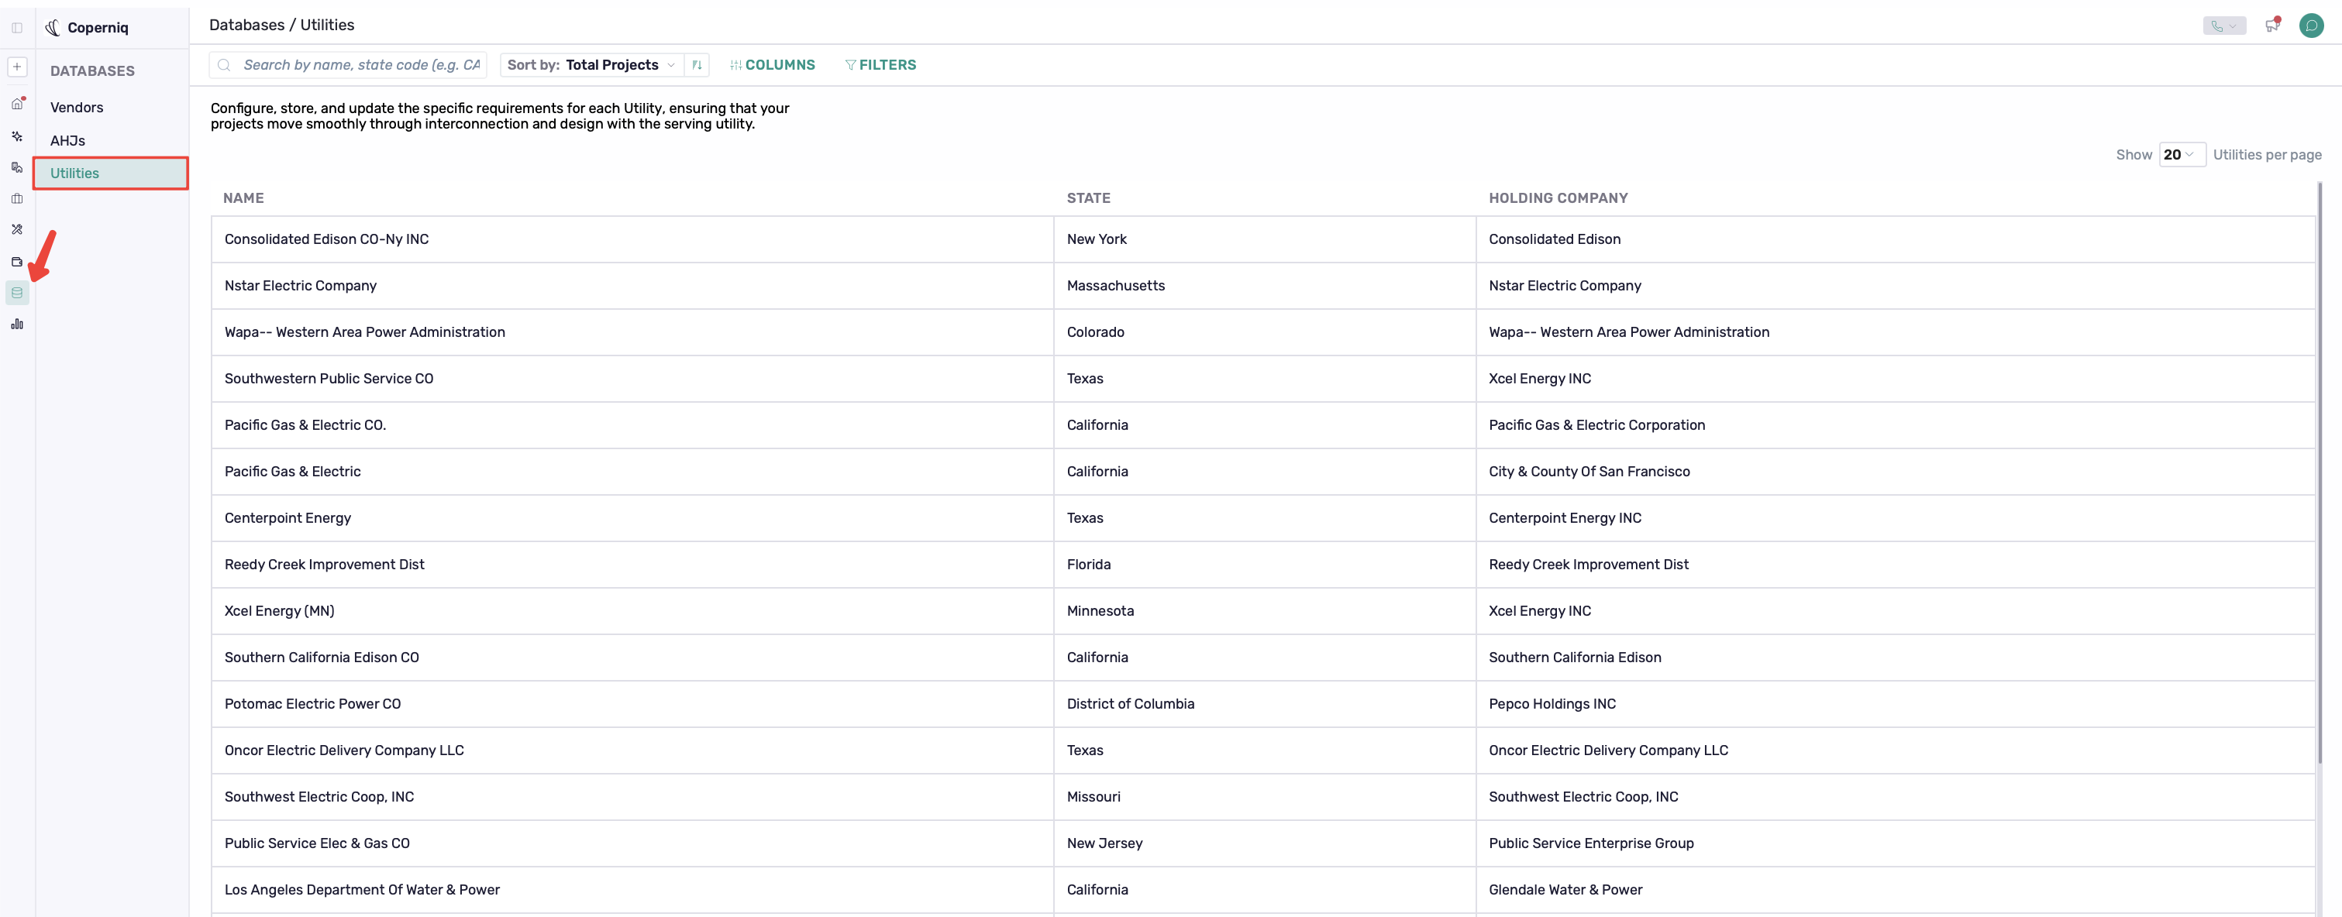Open Southwestern Public Service CO row
Image resolution: width=2342 pixels, height=917 pixels.
coord(1262,379)
